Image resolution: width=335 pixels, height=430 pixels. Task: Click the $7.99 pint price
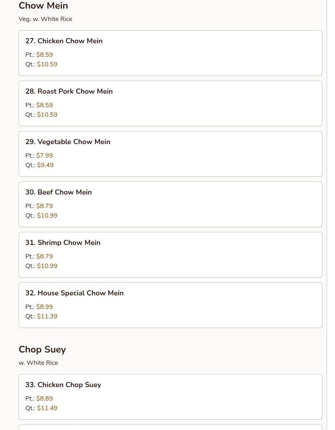44,156
